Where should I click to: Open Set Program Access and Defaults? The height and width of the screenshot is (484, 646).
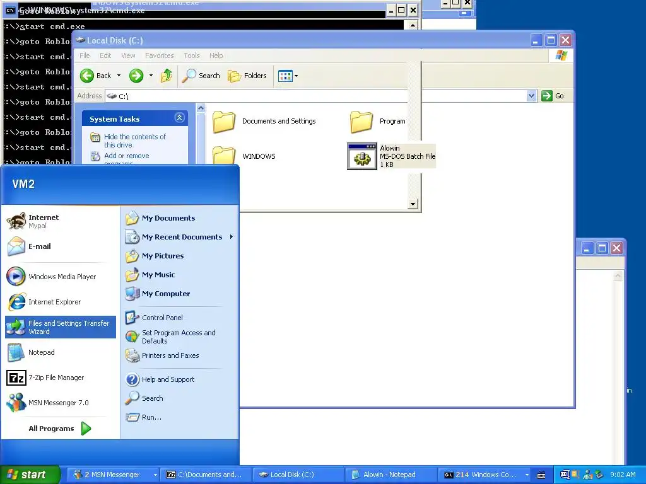click(180, 337)
